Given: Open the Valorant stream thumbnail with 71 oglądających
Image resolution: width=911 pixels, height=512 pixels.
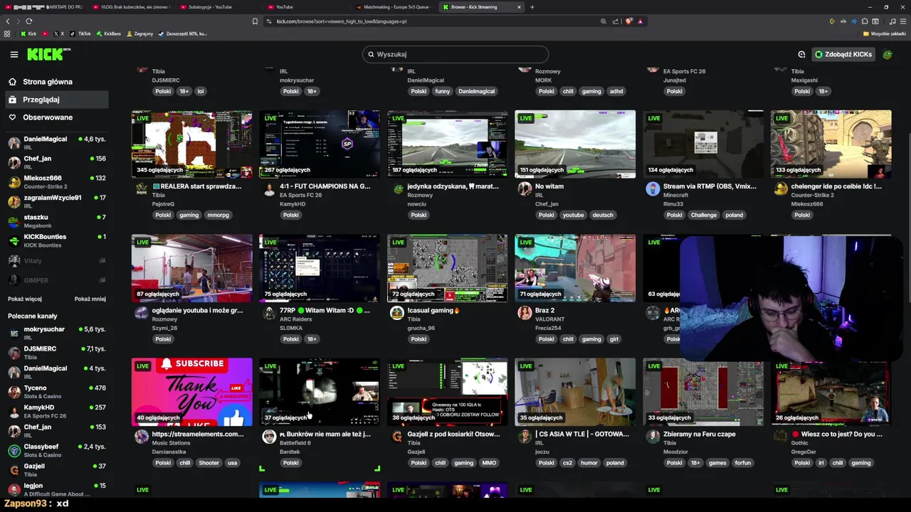Looking at the screenshot, I should click(575, 268).
